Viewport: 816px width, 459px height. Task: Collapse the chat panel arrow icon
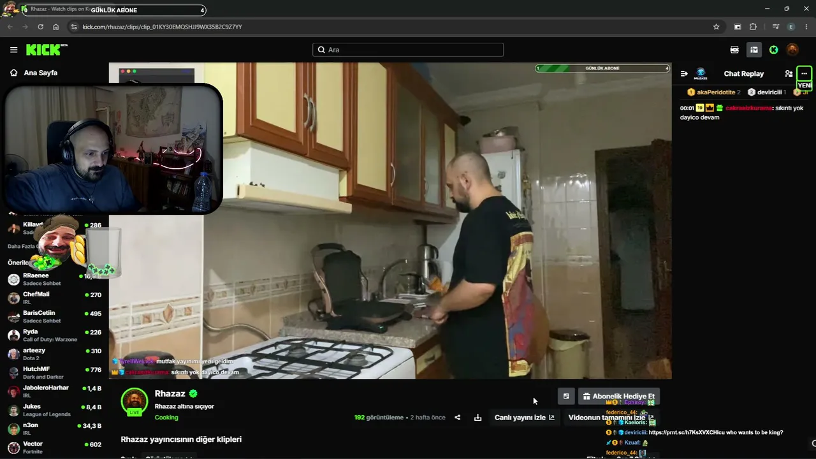click(x=684, y=74)
